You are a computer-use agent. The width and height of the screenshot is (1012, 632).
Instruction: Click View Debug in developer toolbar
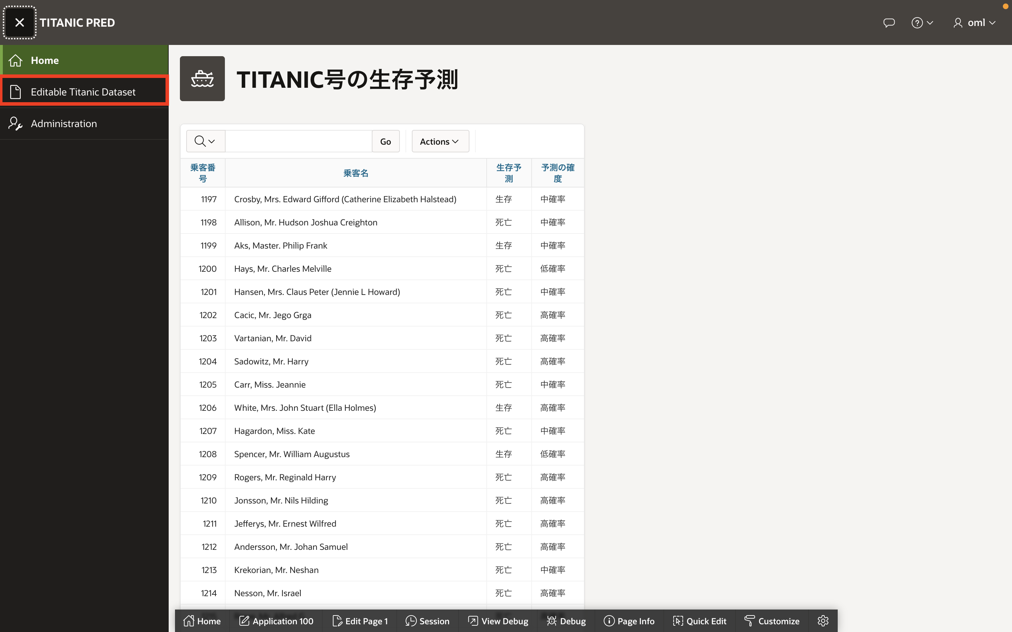(498, 621)
